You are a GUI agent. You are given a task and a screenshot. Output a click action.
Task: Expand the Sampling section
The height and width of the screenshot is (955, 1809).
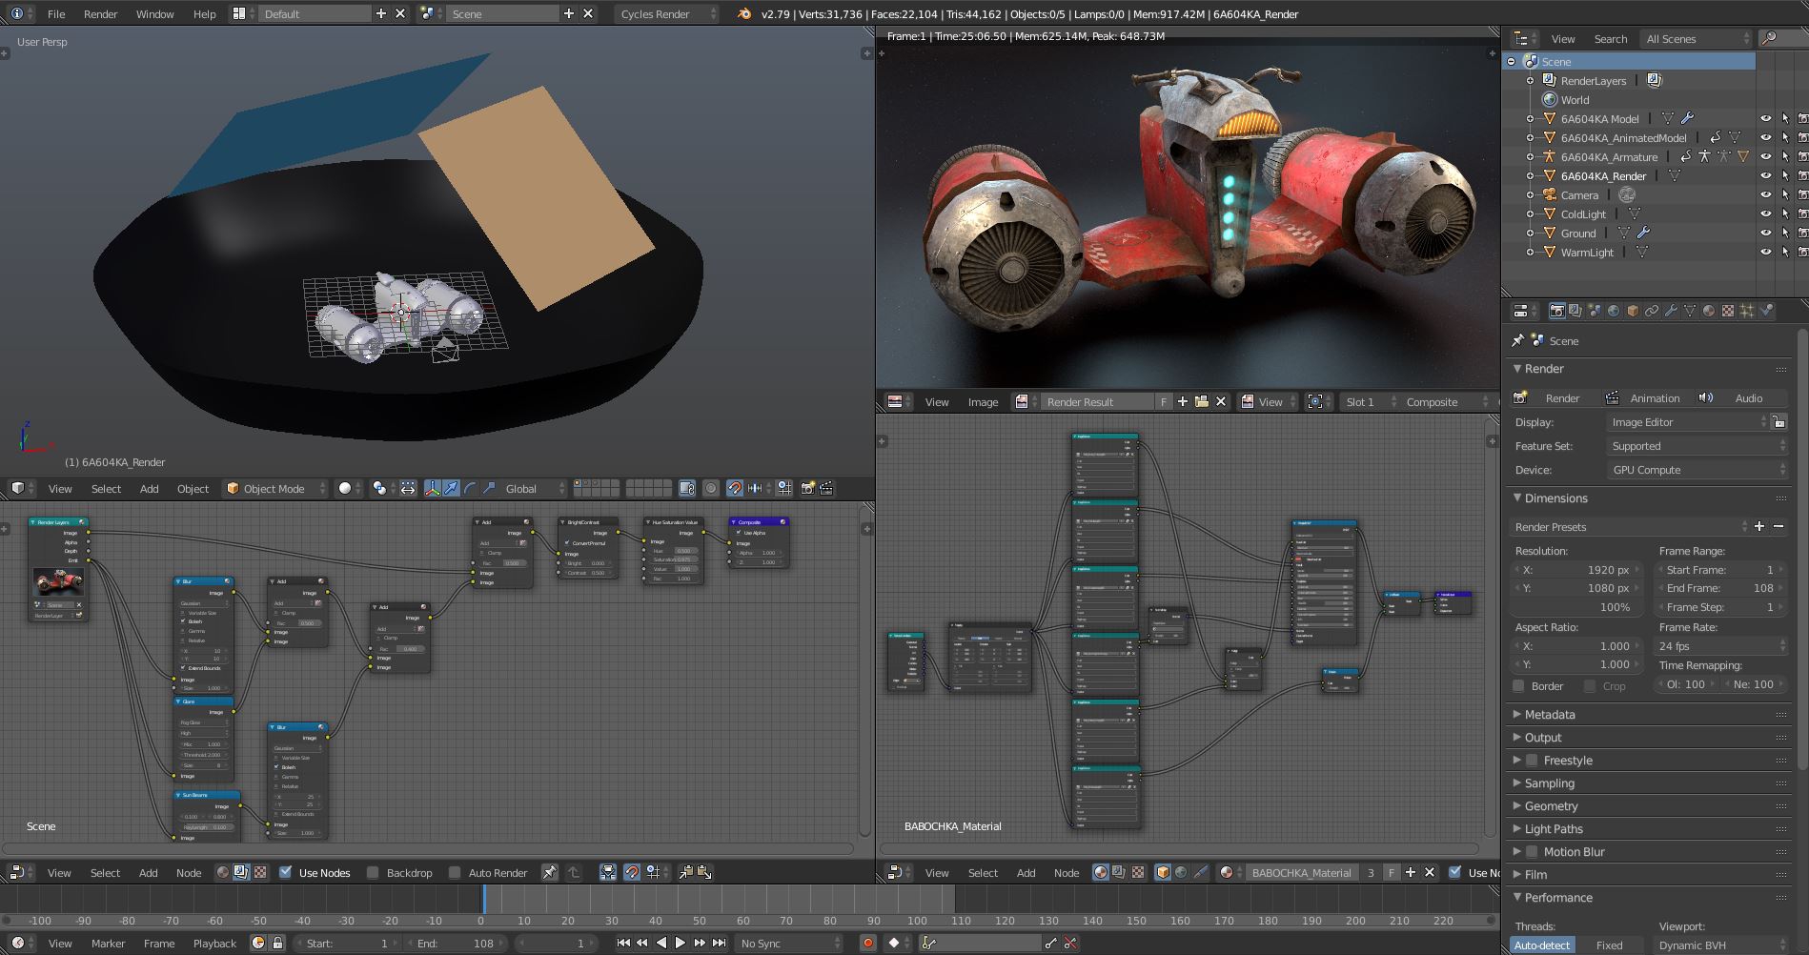(x=1548, y=782)
